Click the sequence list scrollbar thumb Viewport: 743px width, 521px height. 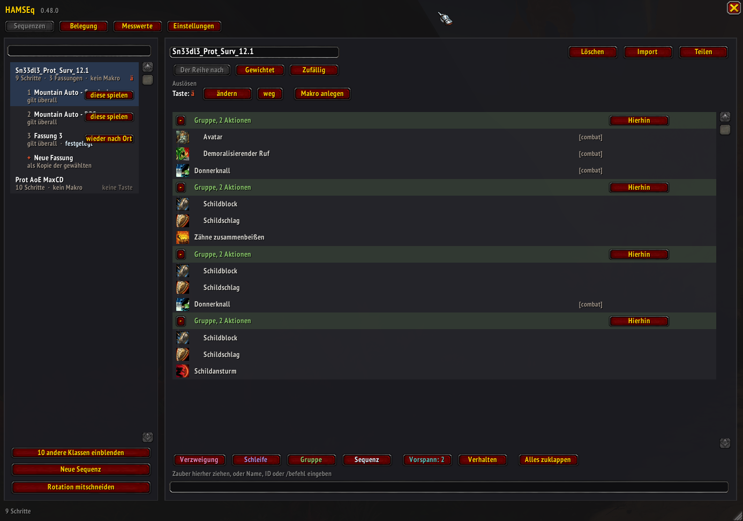[x=148, y=80]
